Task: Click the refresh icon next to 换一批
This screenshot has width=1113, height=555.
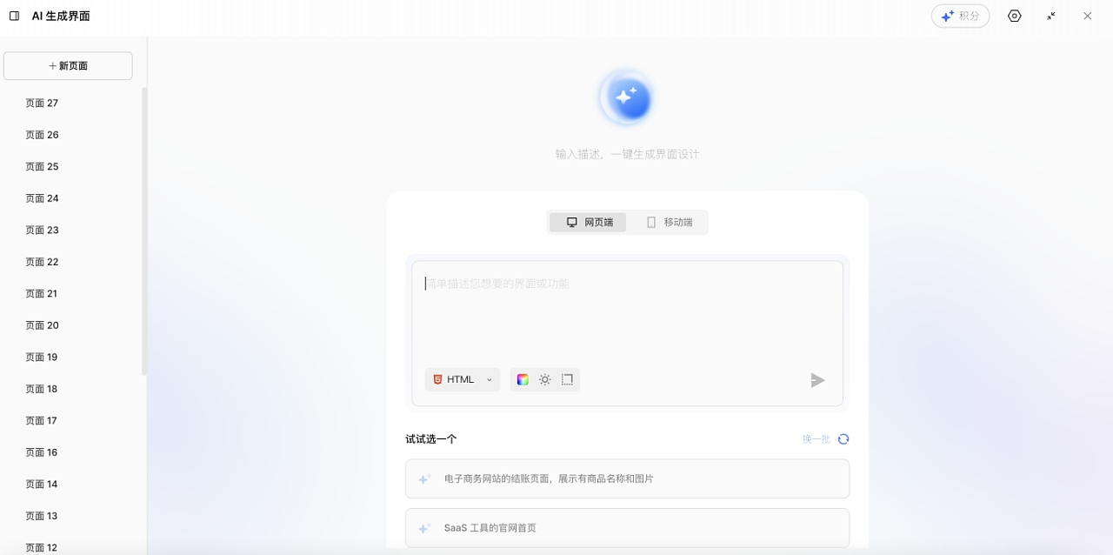Action: pos(843,438)
